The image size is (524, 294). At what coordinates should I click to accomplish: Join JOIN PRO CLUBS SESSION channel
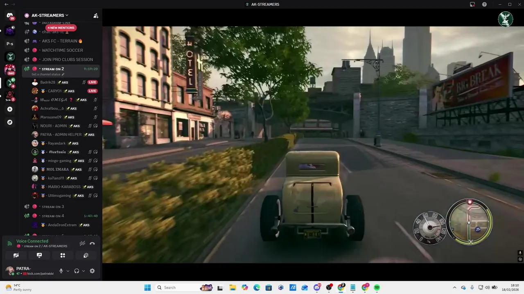[x=61, y=59]
